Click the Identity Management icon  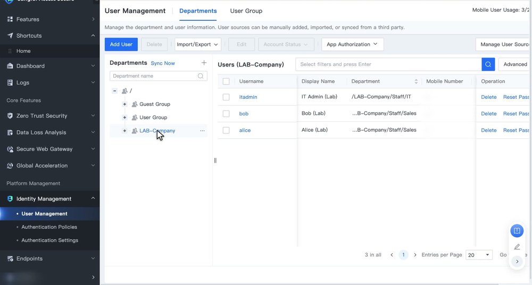(x=10, y=199)
